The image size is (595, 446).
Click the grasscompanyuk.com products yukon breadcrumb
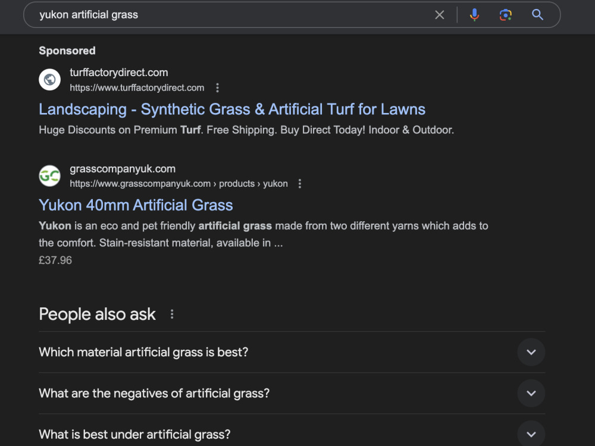(x=178, y=184)
